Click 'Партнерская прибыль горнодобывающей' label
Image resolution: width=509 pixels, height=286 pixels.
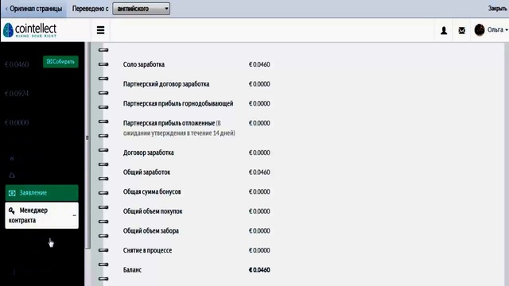(178, 103)
